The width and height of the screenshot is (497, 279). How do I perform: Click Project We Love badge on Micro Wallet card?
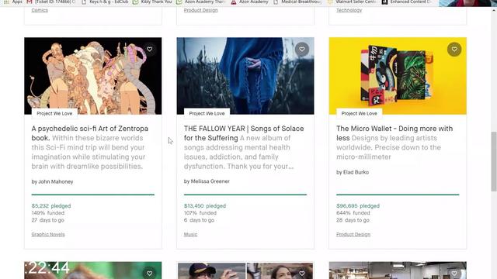359,113
